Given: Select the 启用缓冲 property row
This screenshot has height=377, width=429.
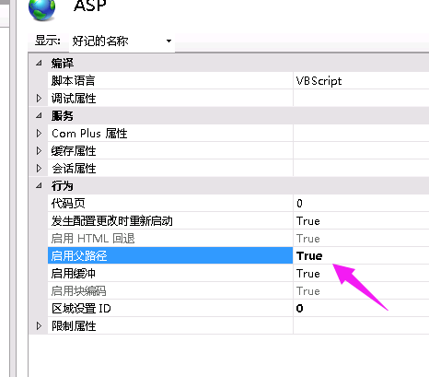Looking at the screenshot, I should 170,274.
